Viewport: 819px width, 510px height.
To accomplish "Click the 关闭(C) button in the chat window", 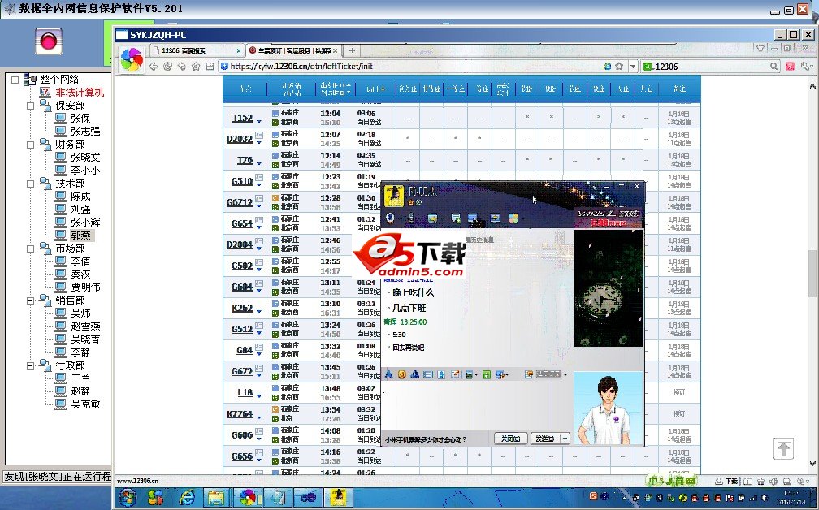I will [512, 438].
